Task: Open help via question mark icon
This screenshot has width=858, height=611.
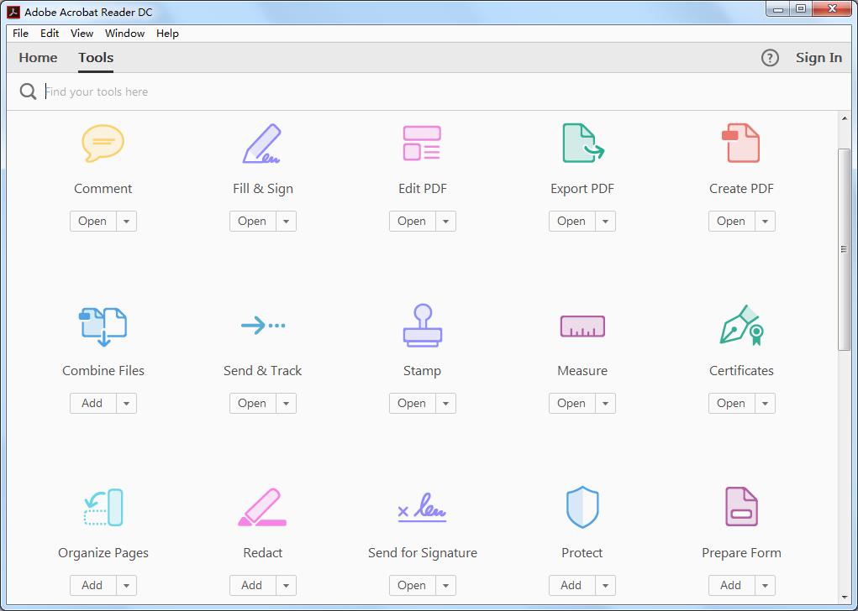Action: click(770, 57)
